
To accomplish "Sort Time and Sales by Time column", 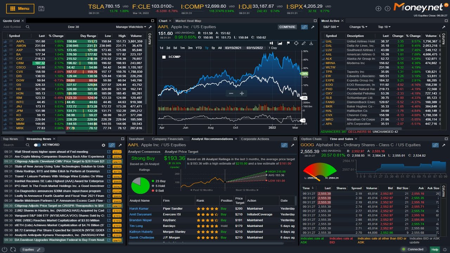I will [x=307, y=188].
